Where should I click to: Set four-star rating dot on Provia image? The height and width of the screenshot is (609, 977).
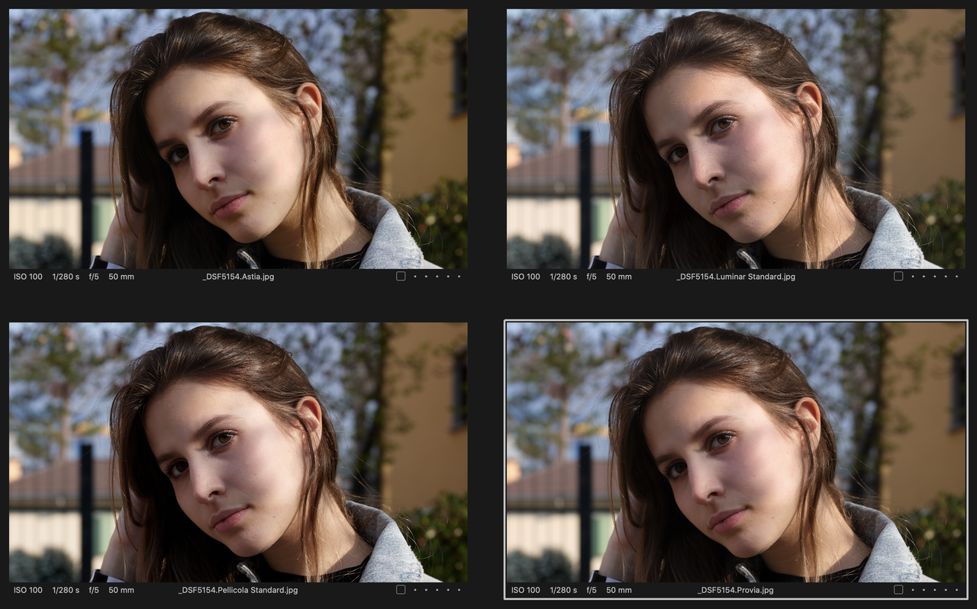[946, 590]
